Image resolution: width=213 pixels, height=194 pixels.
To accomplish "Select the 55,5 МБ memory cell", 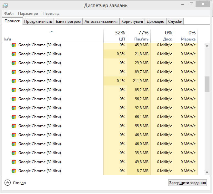I will click(139, 126).
